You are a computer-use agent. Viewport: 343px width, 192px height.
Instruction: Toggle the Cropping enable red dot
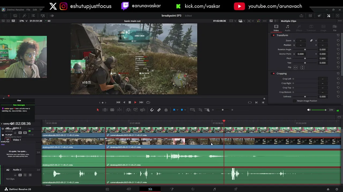tap(274, 73)
